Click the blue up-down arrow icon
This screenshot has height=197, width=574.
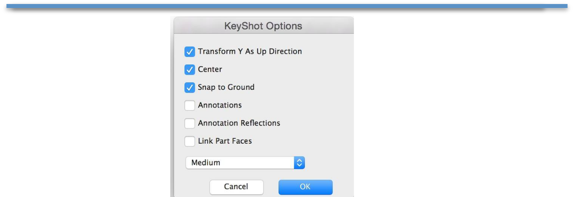coord(299,163)
